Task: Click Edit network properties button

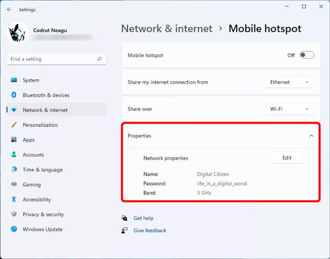Action: pos(287,158)
